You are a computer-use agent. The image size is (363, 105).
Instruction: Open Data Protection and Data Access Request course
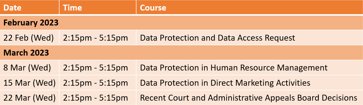tap(217, 38)
